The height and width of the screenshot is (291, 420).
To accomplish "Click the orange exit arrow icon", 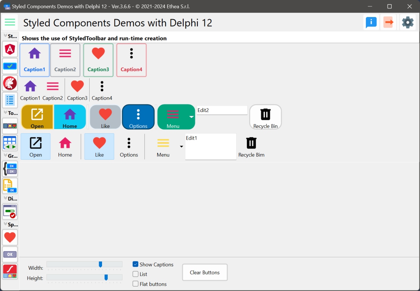I will click(x=388, y=22).
